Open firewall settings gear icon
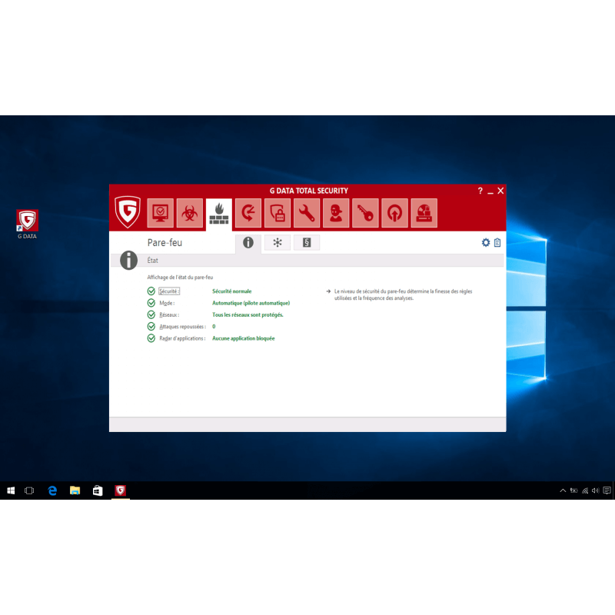Screen dimensions: 615x615 coord(486,242)
